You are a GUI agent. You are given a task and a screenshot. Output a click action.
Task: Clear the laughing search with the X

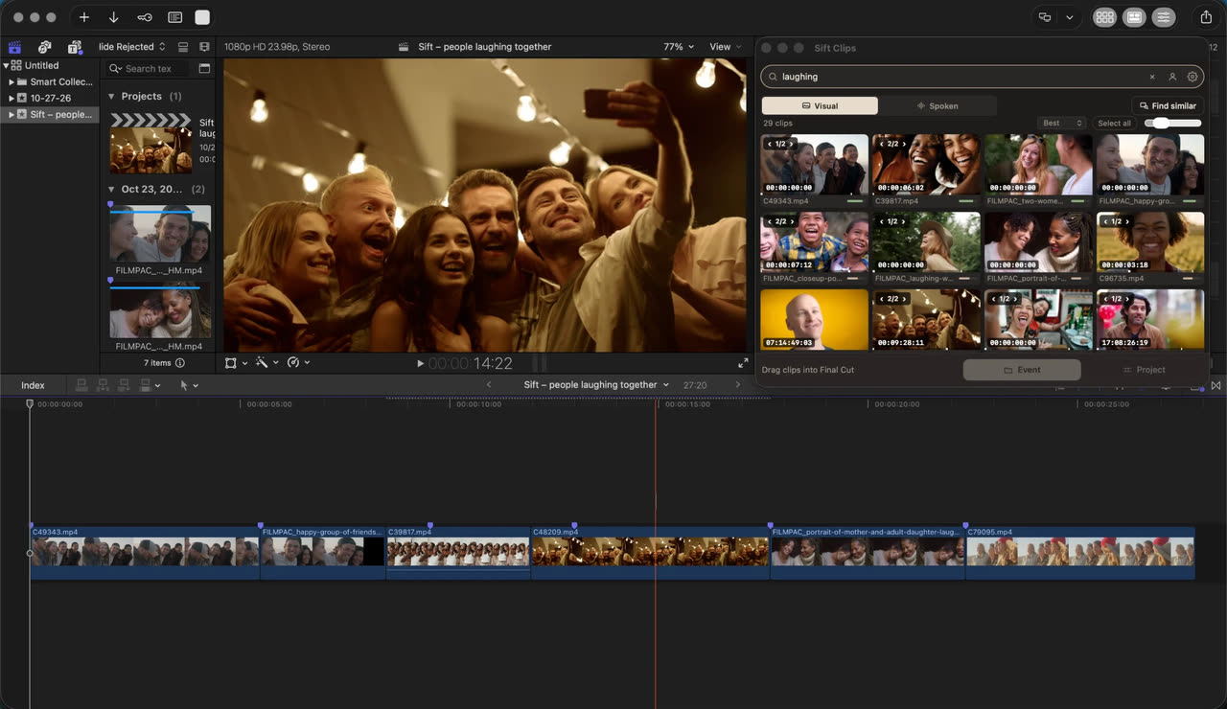click(1152, 77)
